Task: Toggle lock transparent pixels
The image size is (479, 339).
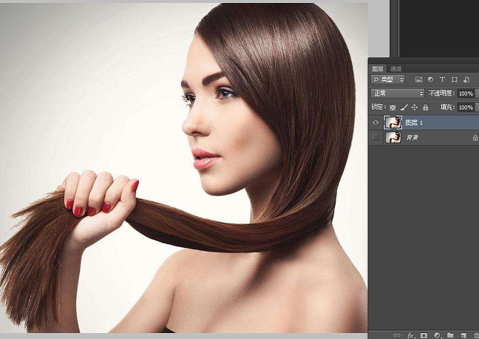Action: pos(393,107)
